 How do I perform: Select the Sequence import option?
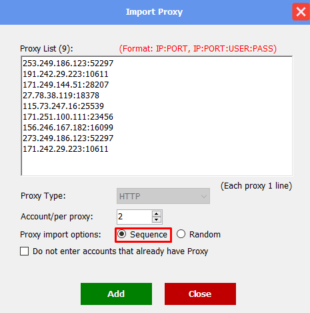coord(122,234)
